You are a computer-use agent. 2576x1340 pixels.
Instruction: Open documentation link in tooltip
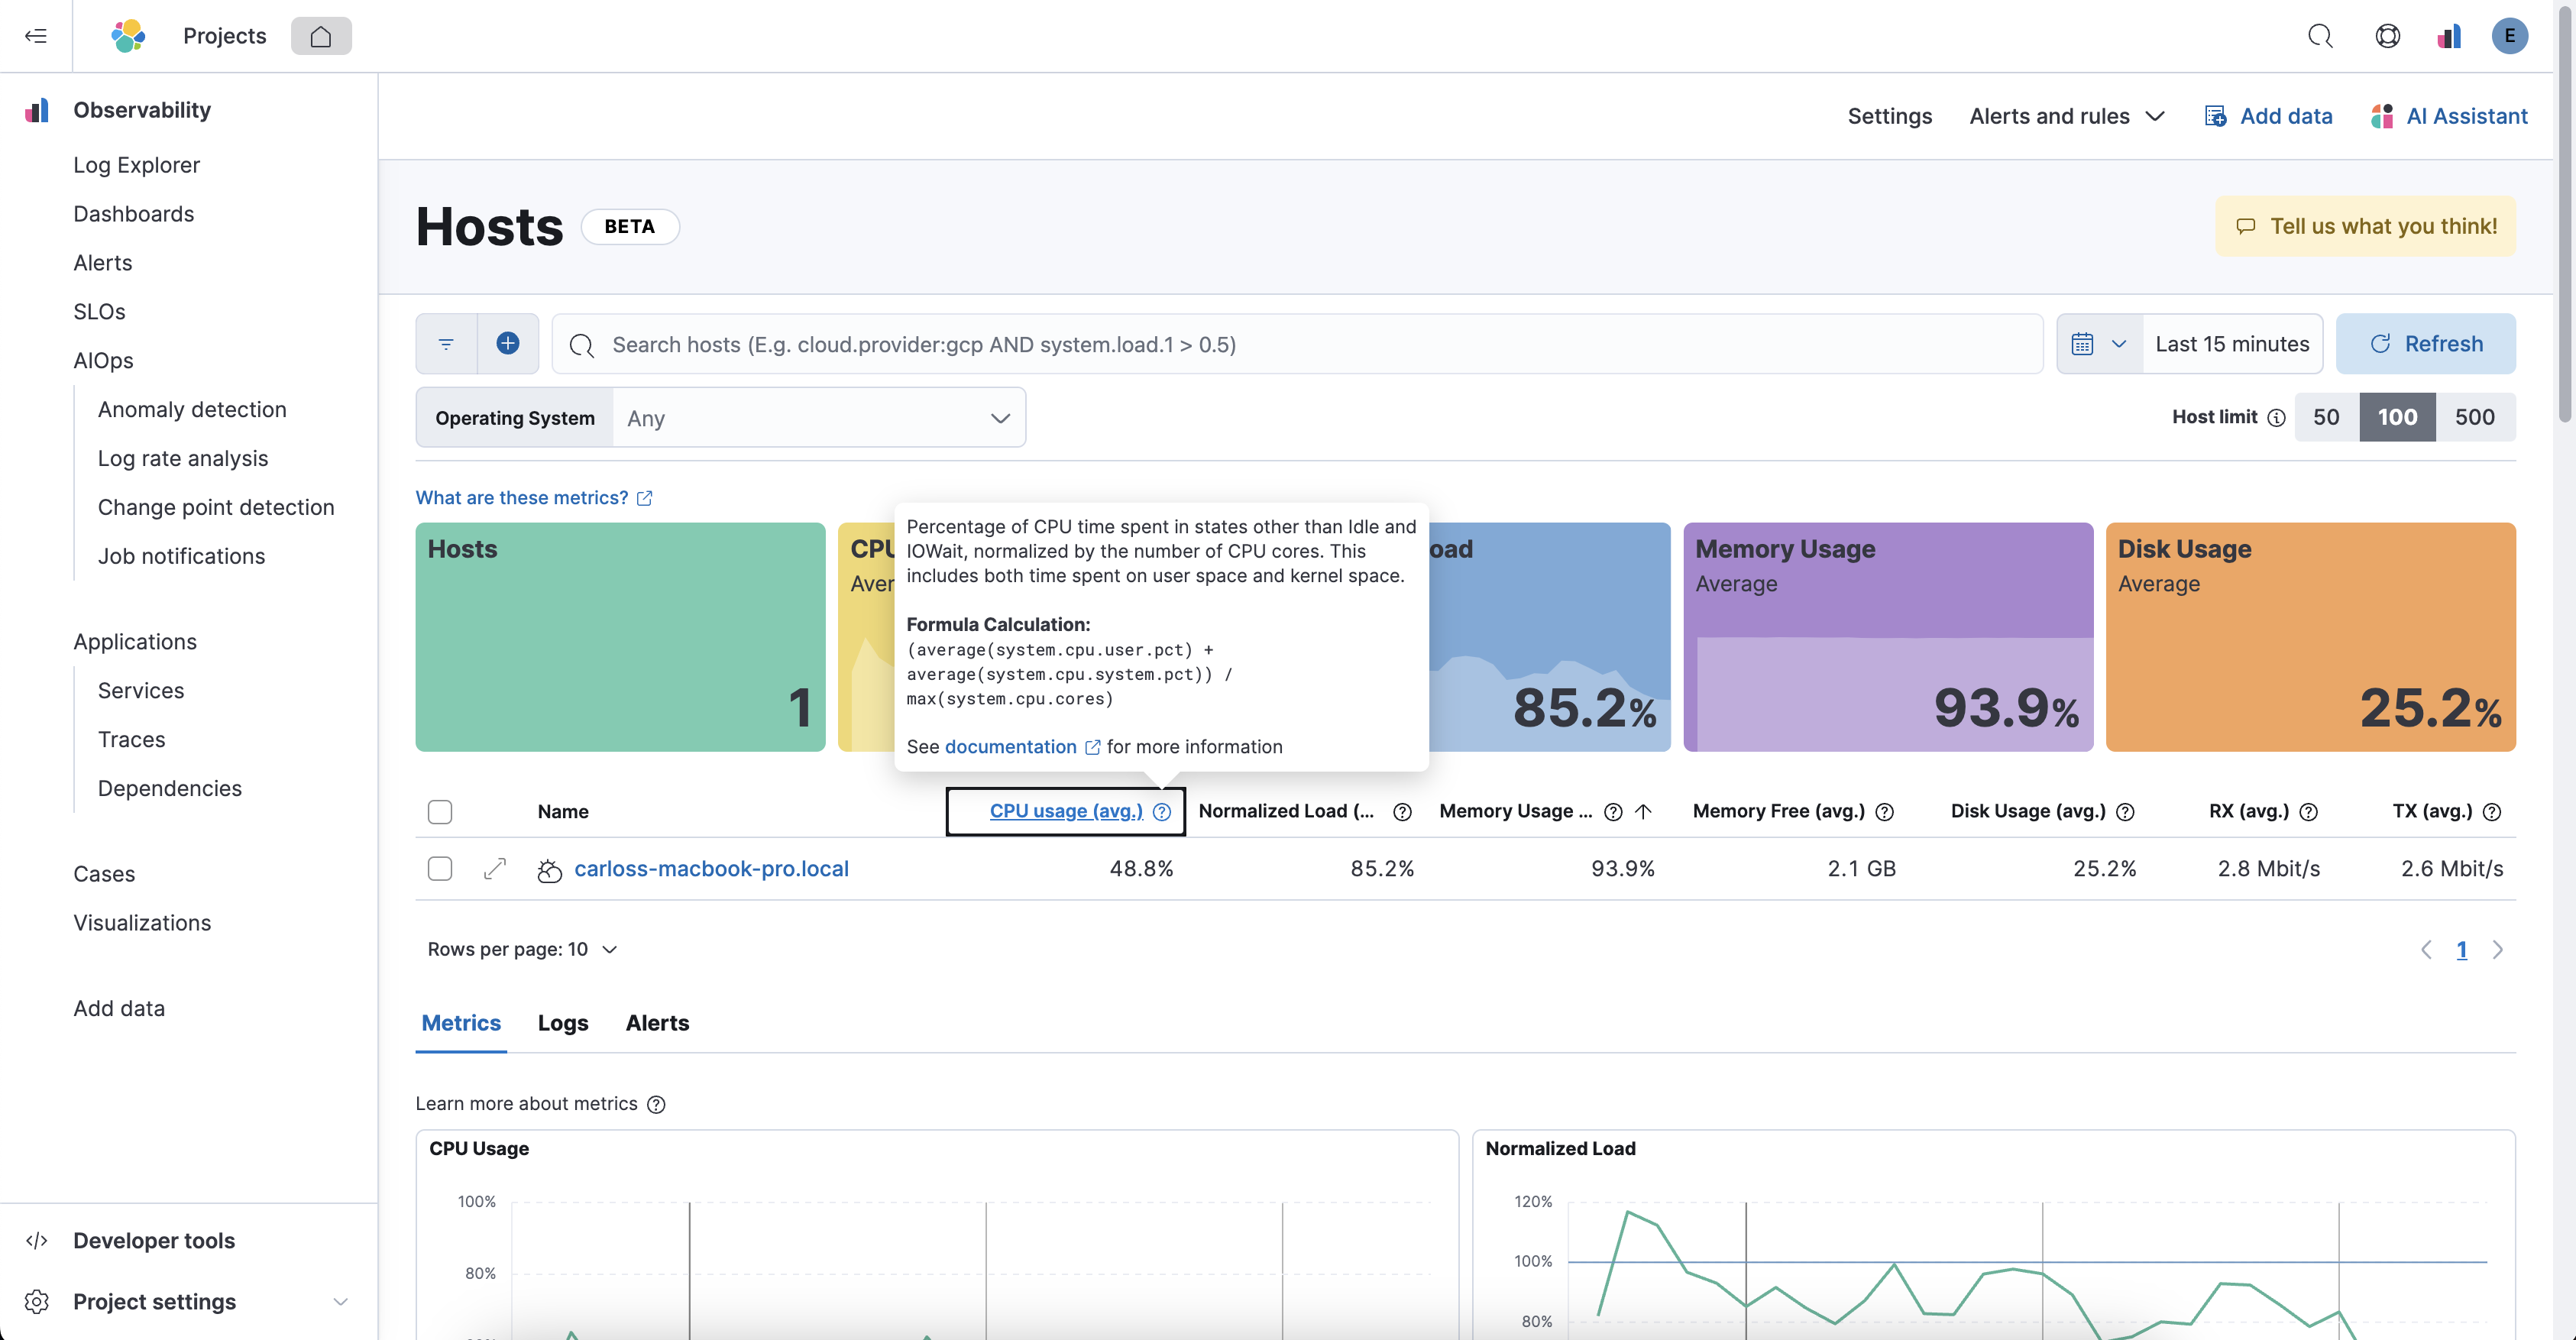tap(1022, 747)
